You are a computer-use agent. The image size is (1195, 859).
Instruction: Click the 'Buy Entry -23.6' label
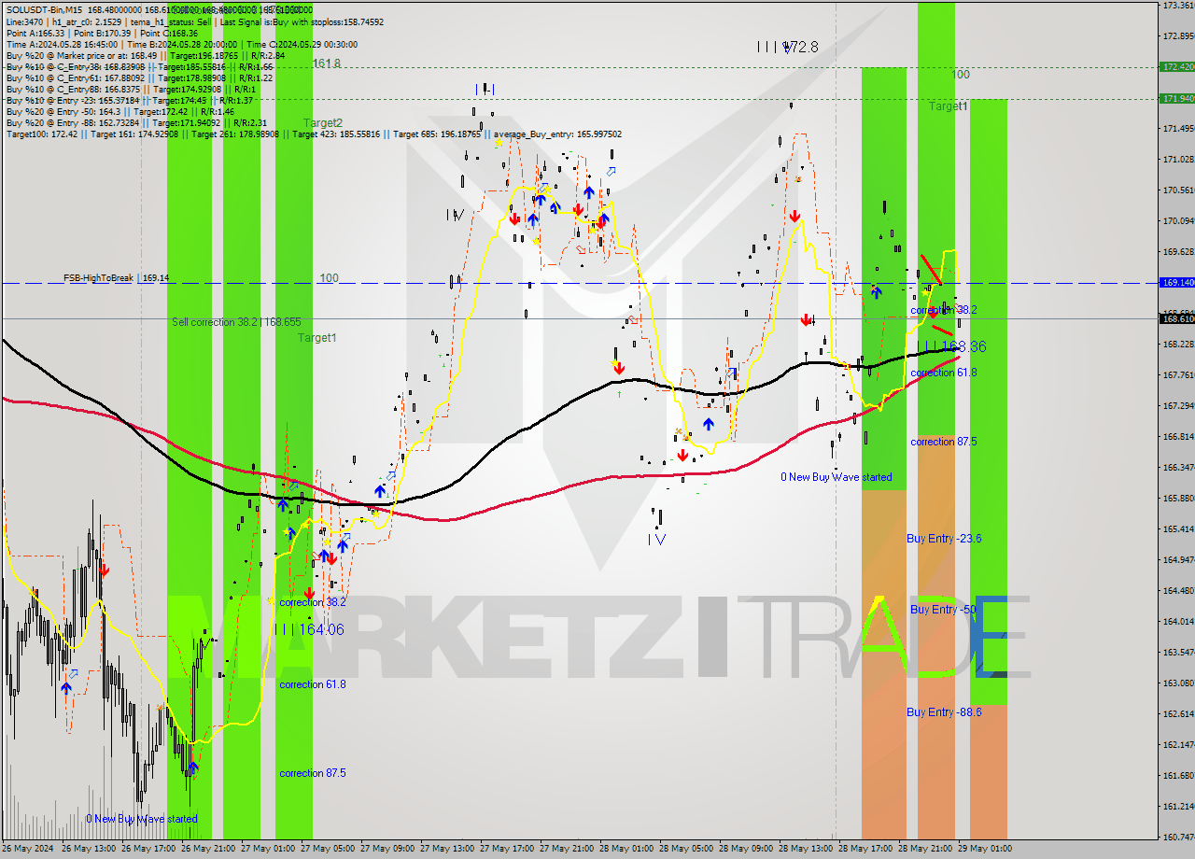(944, 539)
